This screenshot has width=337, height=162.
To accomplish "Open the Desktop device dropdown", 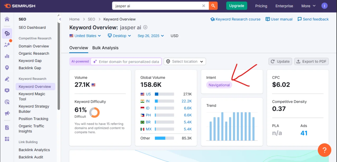I will (120, 36).
